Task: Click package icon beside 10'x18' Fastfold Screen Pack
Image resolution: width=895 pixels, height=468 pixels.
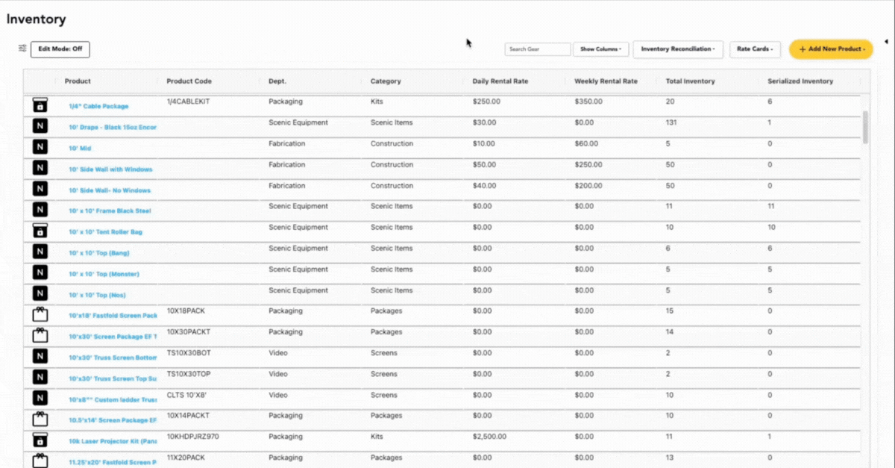Action: (40, 315)
